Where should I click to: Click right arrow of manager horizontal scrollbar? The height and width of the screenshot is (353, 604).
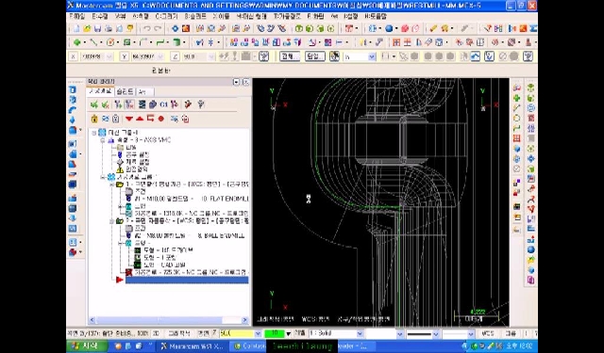245,320
